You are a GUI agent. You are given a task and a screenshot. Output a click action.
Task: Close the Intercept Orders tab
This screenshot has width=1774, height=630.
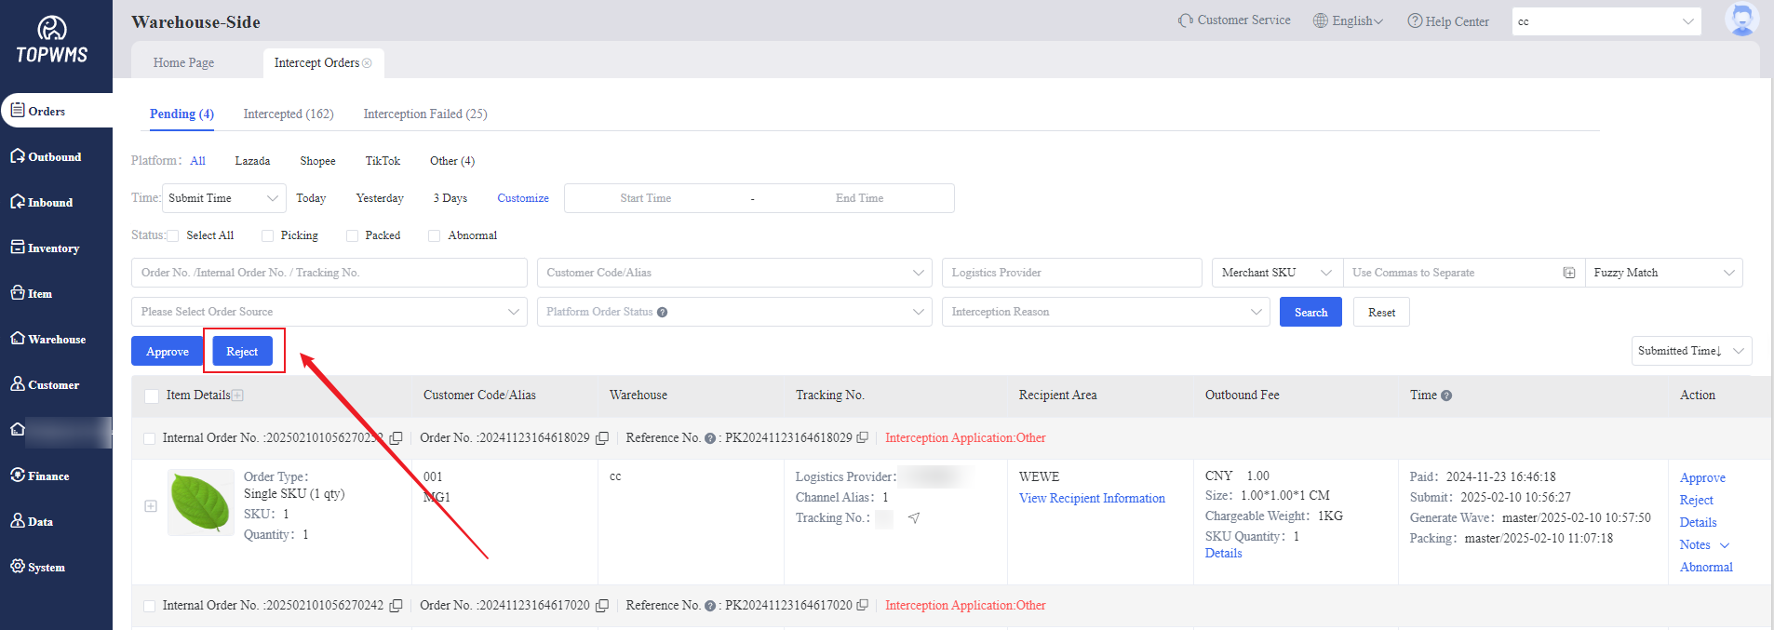pyautogui.click(x=368, y=63)
